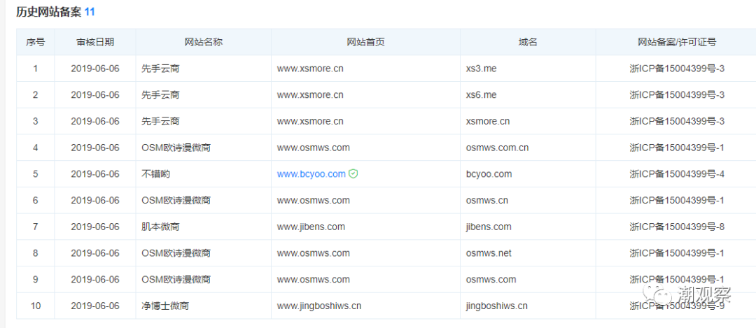Select the 网站名称 column header
The width and height of the screenshot is (756, 328).
pyautogui.click(x=204, y=42)
